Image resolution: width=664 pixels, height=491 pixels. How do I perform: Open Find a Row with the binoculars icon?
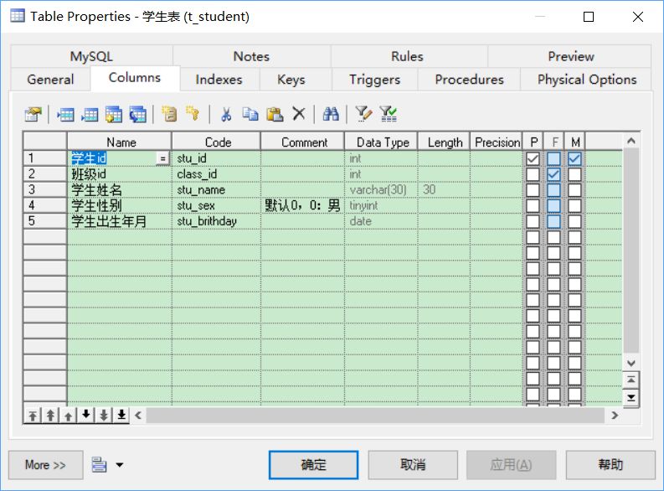(x=331, y=114)
